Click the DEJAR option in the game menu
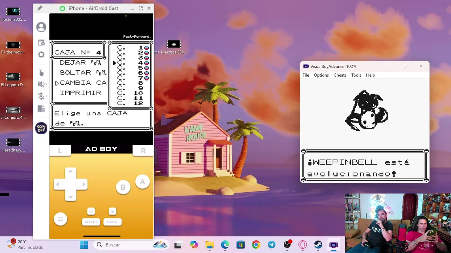This screenshot has width=451, height=253. [80, 62]
